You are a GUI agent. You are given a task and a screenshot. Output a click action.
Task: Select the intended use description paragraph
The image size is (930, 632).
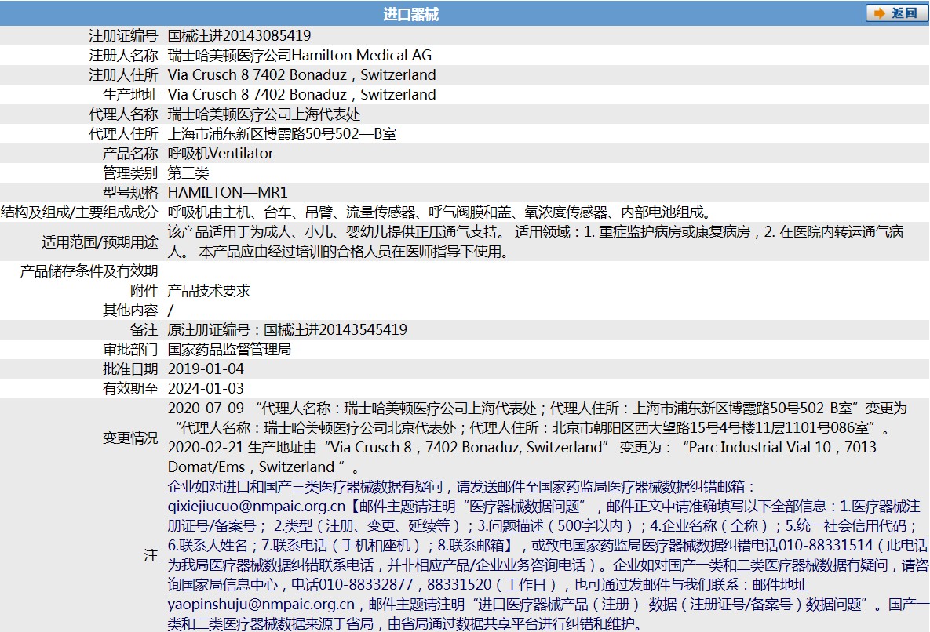tap(535, 242)
